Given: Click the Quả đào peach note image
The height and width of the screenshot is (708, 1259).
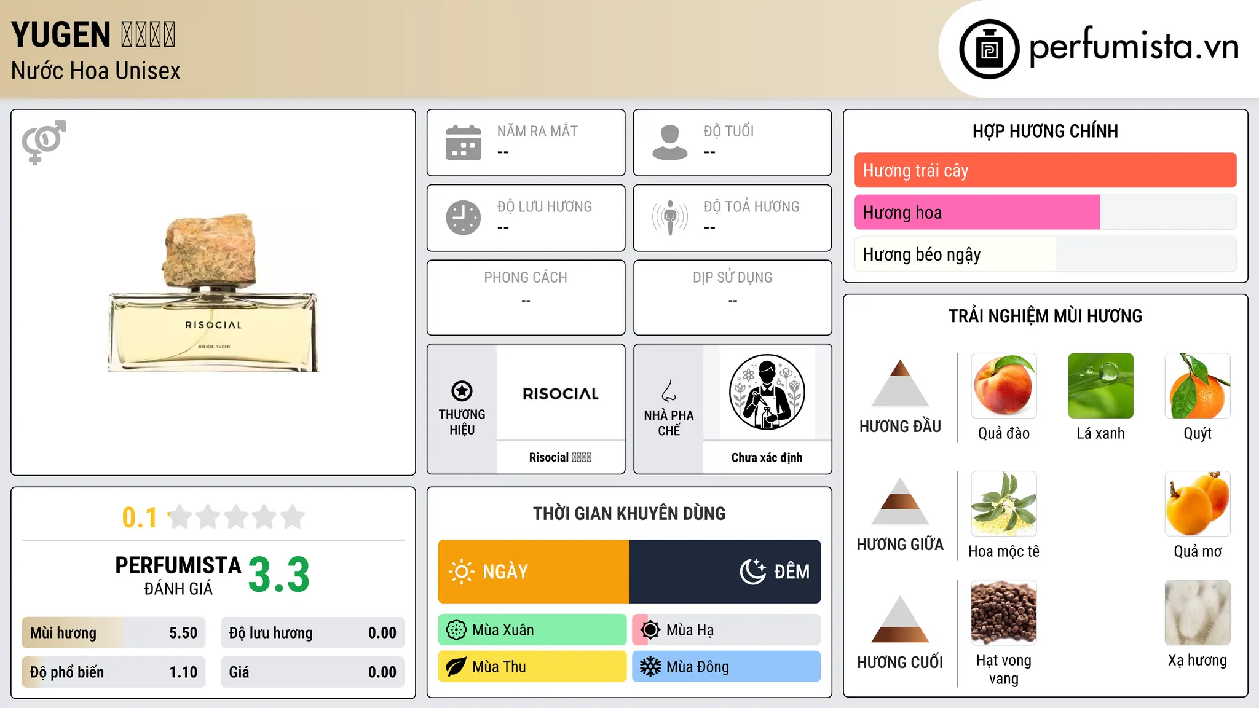Looking at the screenshot, I should pos(1004,386).
